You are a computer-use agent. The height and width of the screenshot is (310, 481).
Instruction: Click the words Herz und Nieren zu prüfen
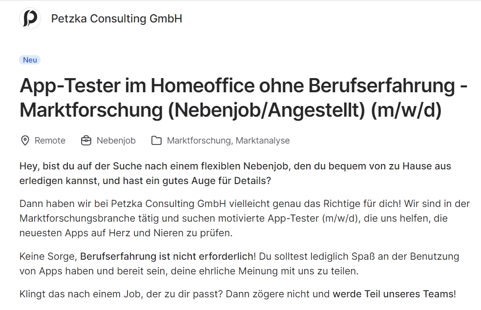(170, 233)
